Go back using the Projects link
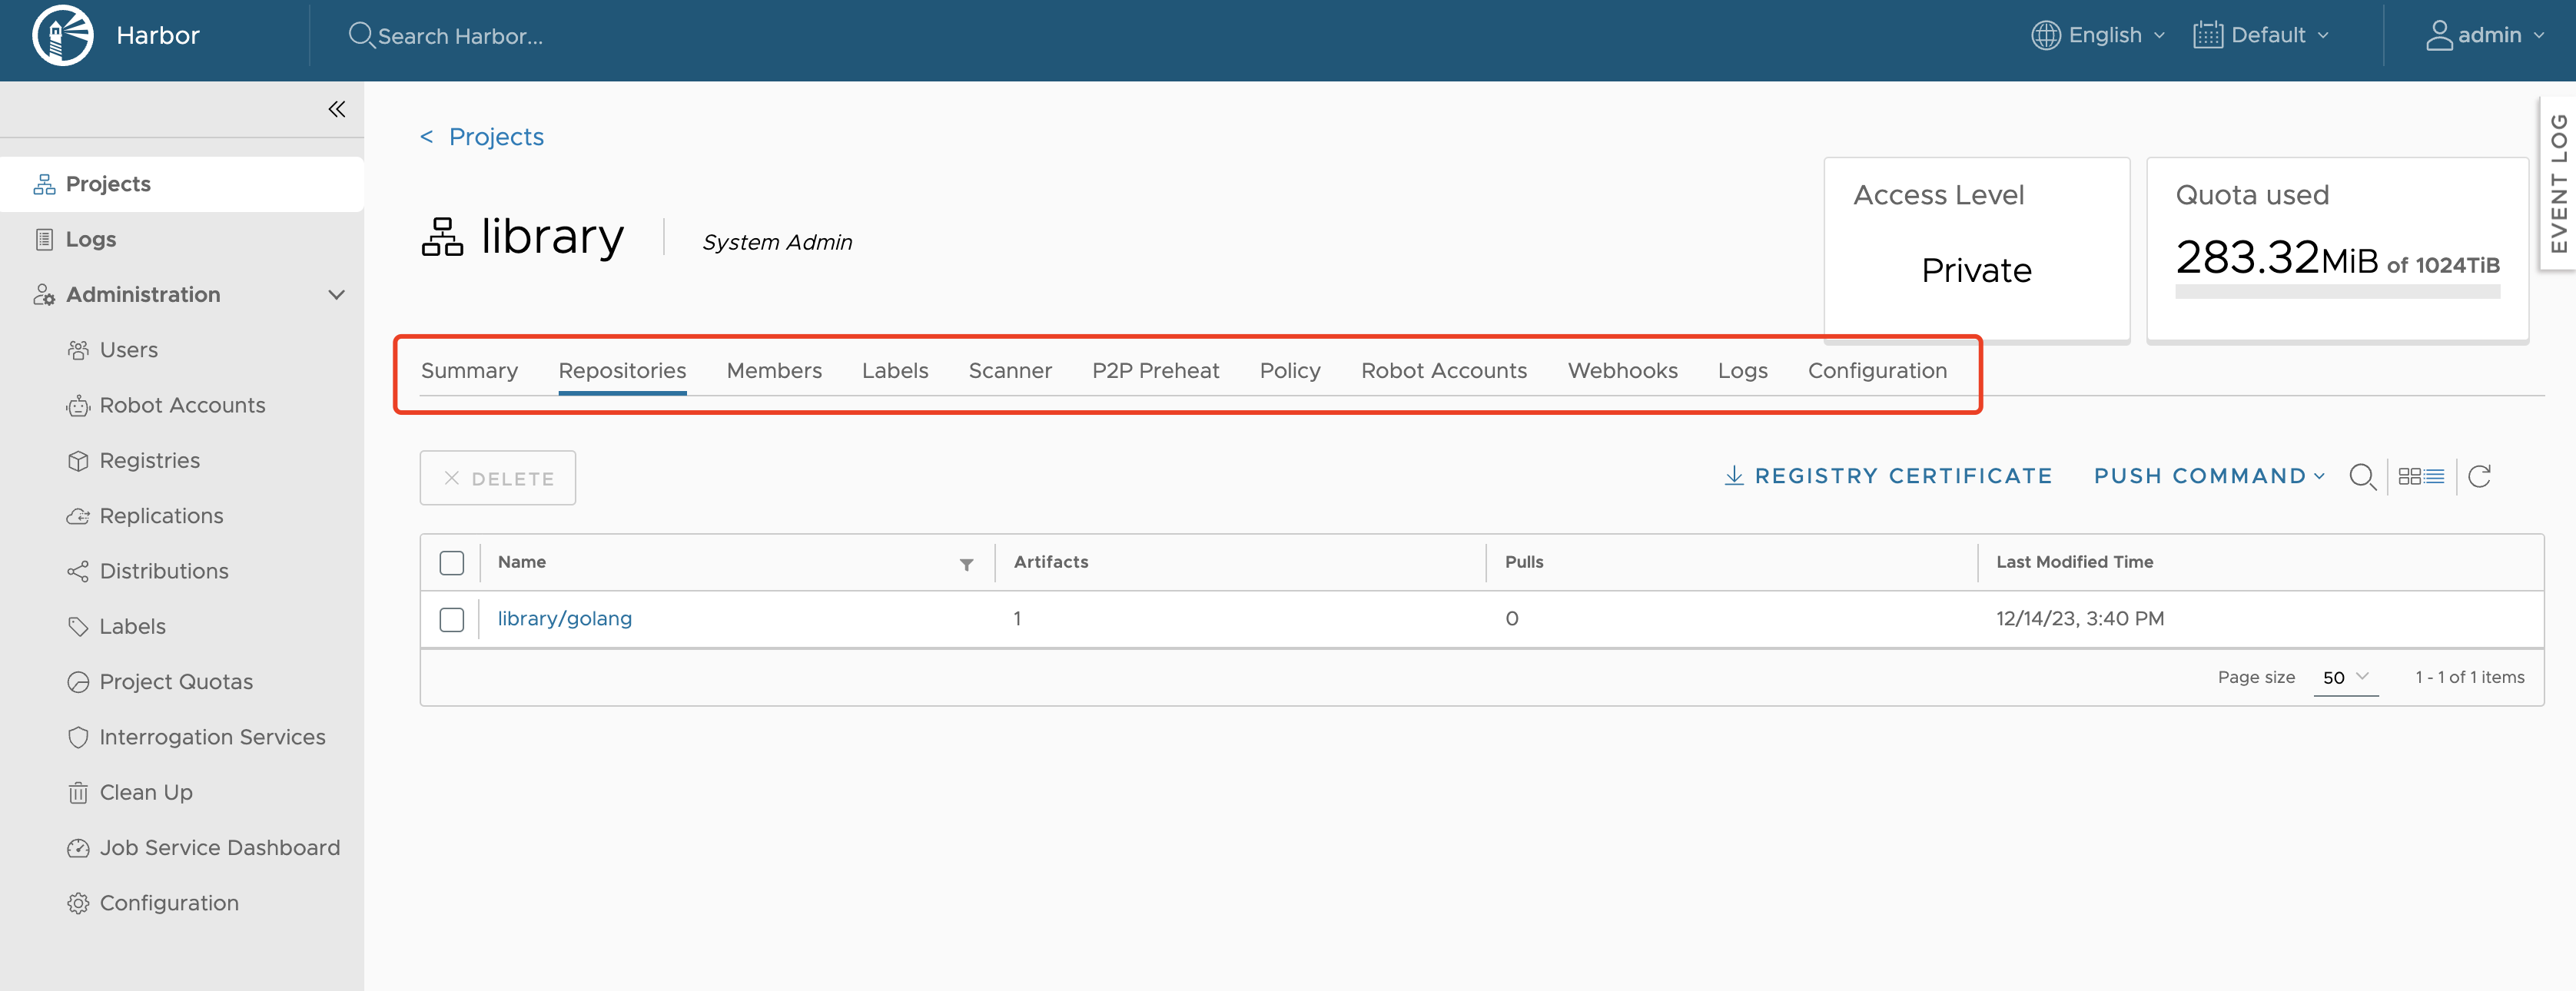The height and width of the screenshot is (991, 2576). (x=496, y=136)
